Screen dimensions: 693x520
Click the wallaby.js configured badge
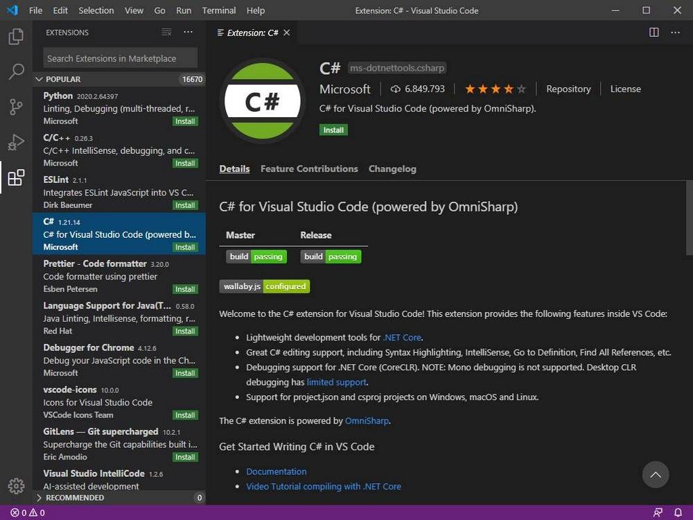pyautogui.click(x=264, y=286)
